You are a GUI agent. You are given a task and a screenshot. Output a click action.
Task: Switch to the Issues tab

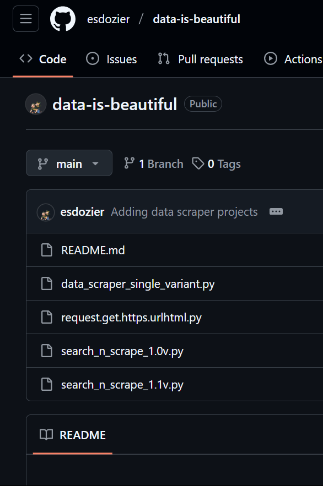pyautogui.click(x=111, y=59)
